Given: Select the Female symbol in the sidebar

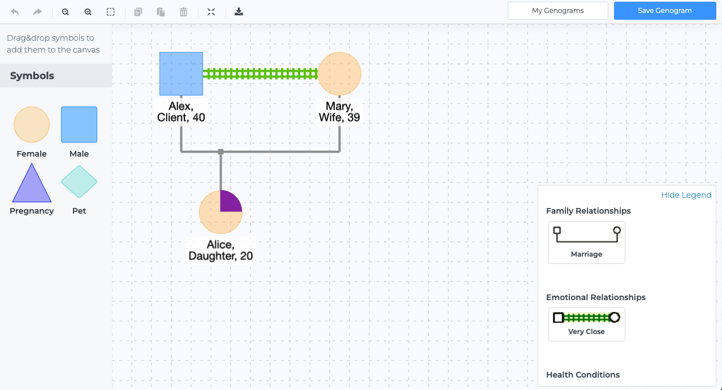Looking at the screenshot, I should [x=31, y=124].
